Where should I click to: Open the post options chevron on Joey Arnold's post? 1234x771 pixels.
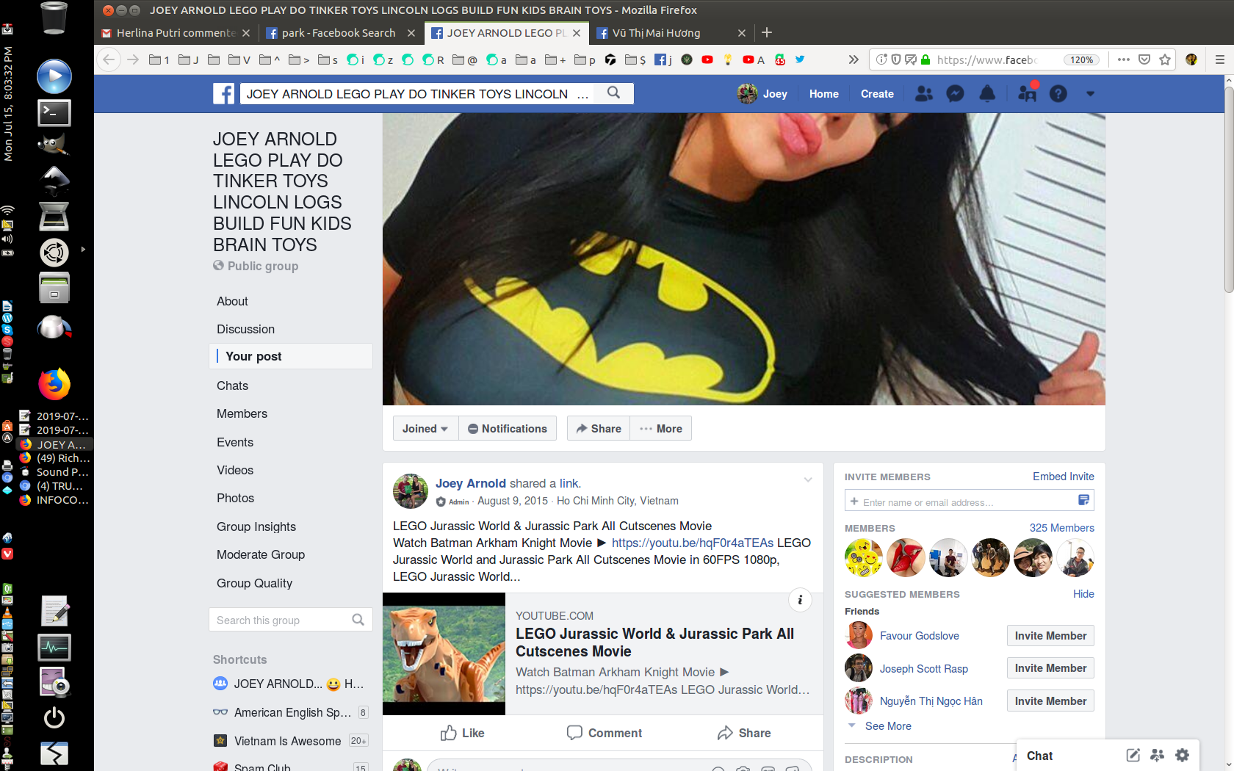808,480
